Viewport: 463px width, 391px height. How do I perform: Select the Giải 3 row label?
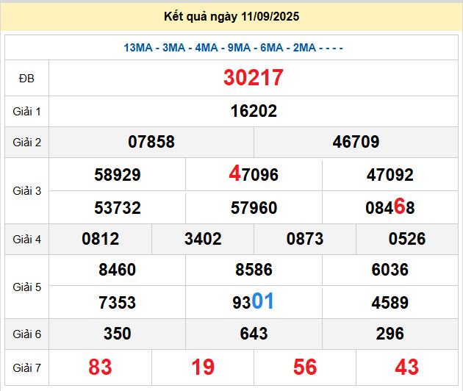tap(26, 191)
